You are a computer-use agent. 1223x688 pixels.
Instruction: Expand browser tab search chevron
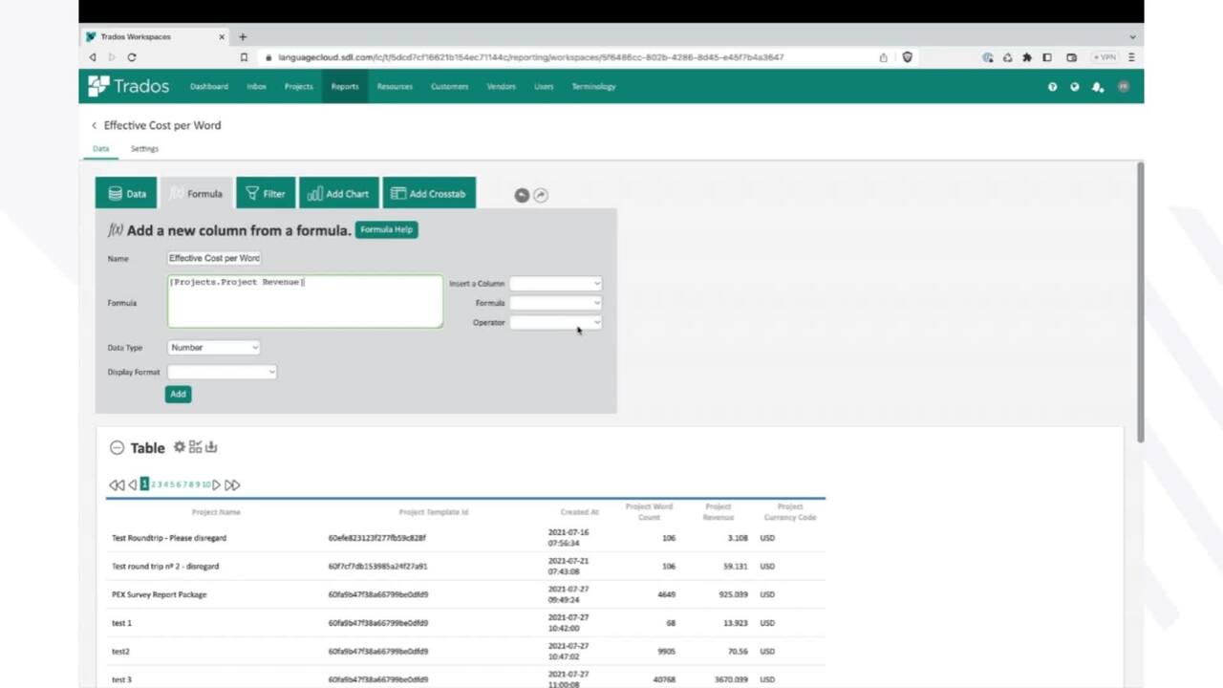pyautogui.click(x=1132, y=36)
